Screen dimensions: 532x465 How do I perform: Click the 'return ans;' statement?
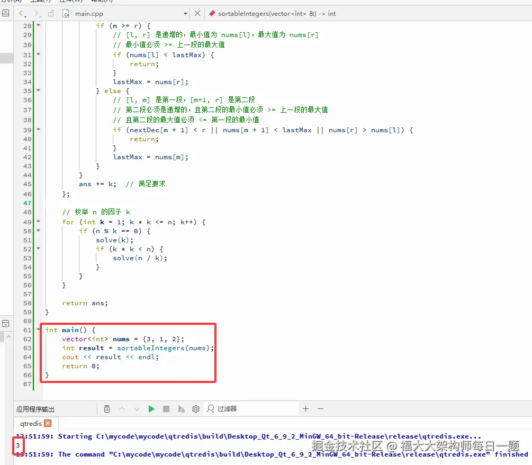point(85,303)
